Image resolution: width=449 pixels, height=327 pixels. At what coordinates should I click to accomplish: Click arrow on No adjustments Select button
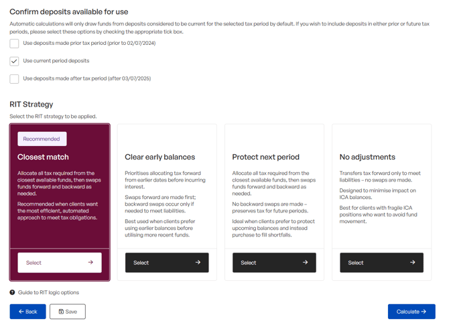coord(412,263)
